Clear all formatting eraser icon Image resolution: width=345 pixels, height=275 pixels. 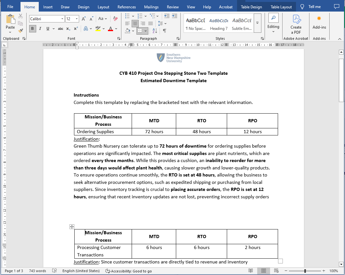[115, 19]
